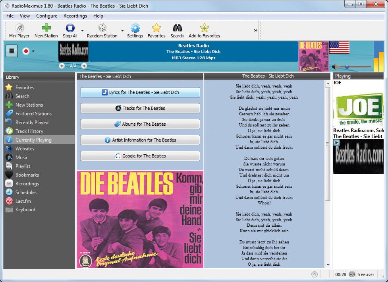Image resolution: width=388 pixels, height=282 pixels.
Task: Show more toolbar items chevron
Action: tap(256, 31)
